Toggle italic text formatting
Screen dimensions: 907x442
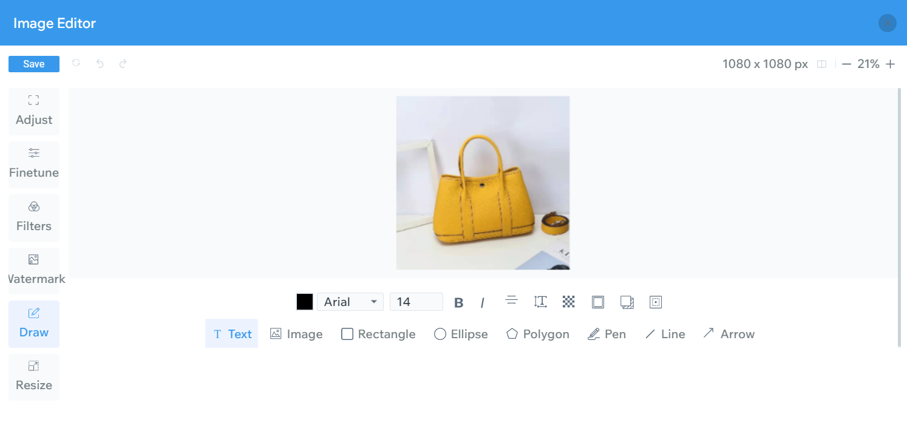(483, 302)
